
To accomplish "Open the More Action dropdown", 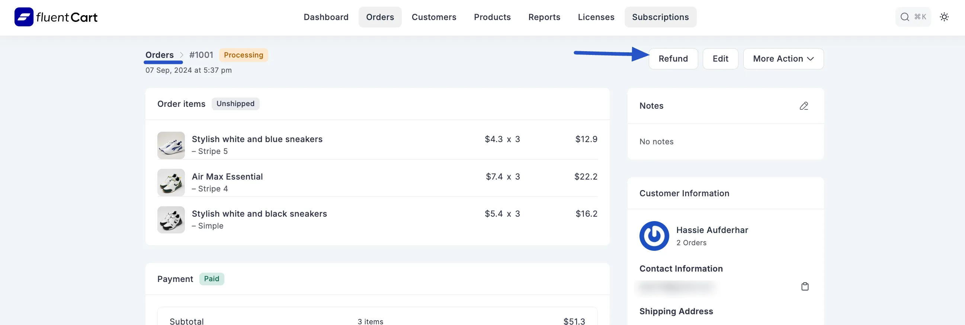I will coord(783,59).
